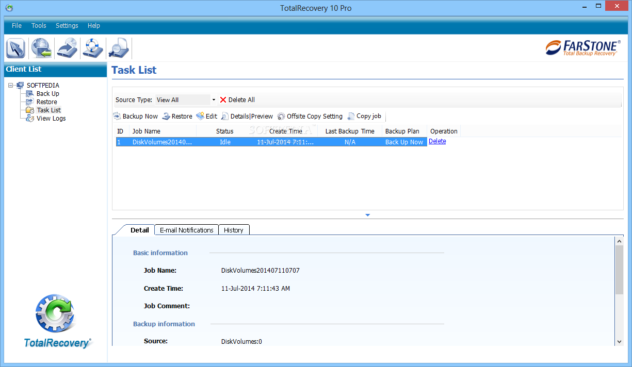Click the Edit text button

tap(212, 116)
